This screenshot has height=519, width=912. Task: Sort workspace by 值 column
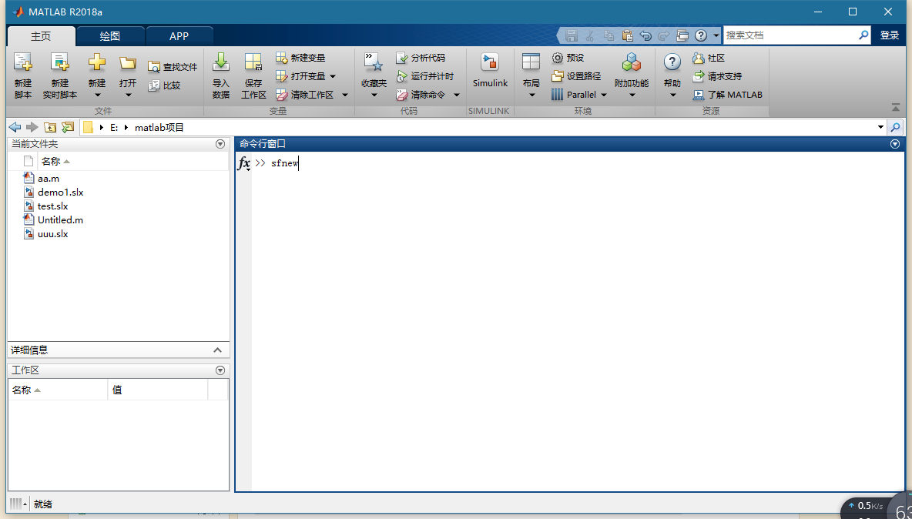(158, 390)
